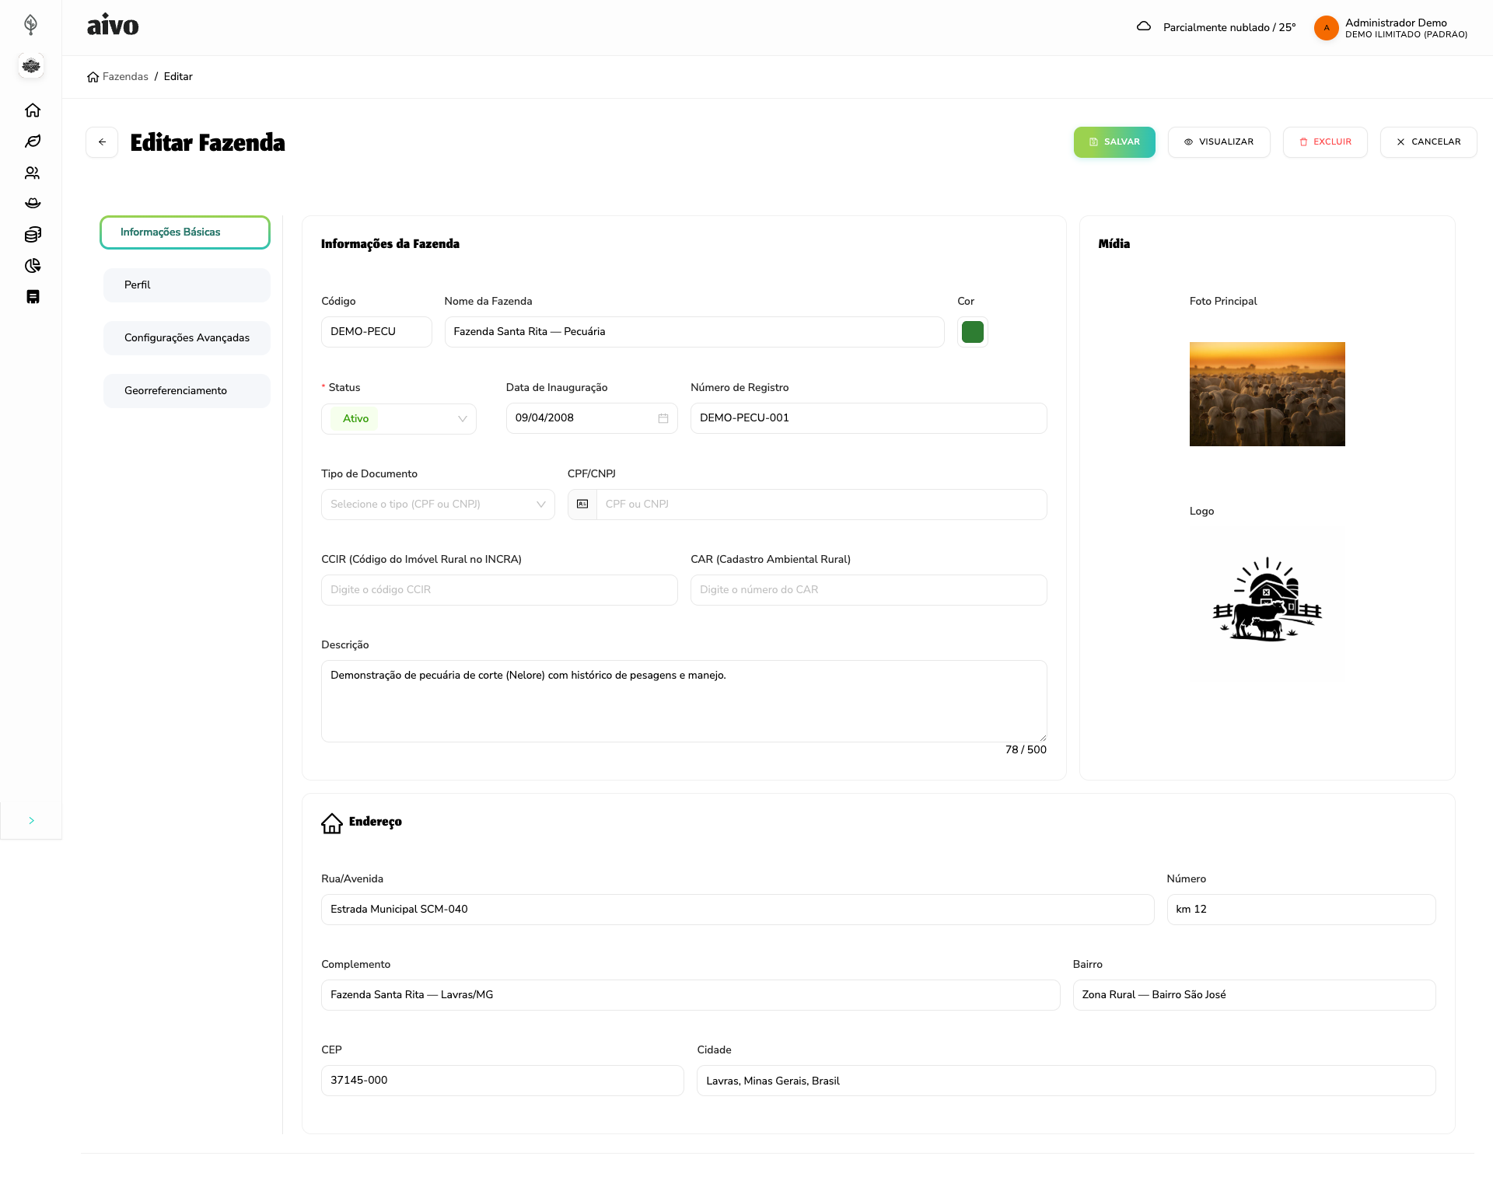Click the VISUALIZAR button

coord(1219,142)
